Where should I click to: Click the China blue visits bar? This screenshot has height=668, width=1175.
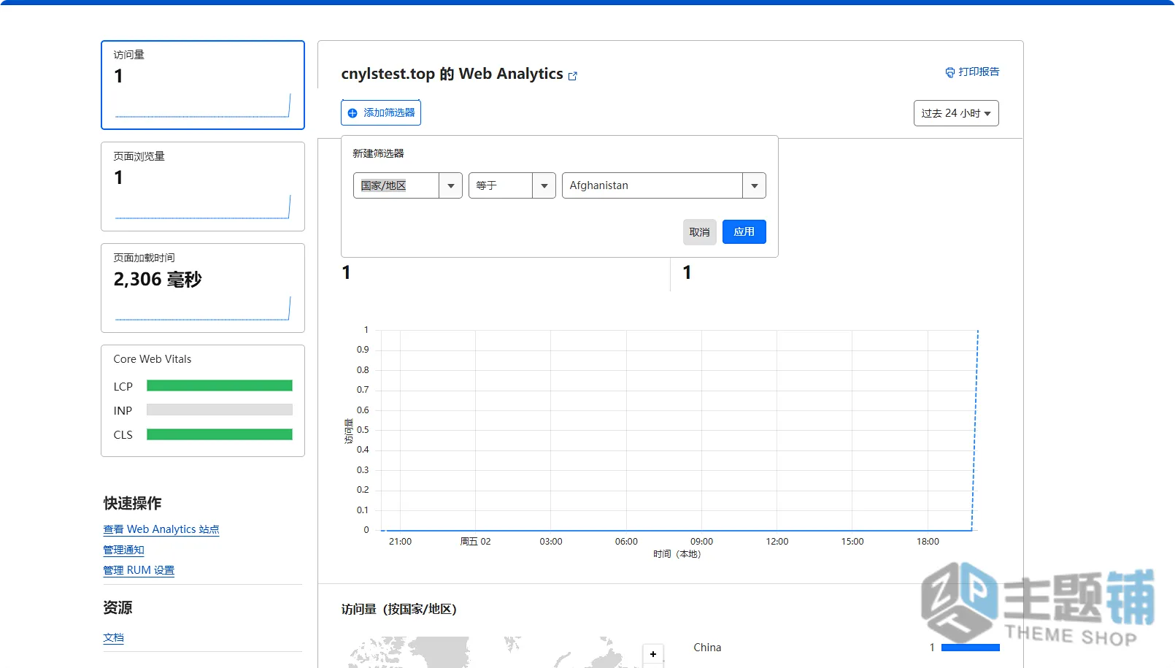coord(971,648)
